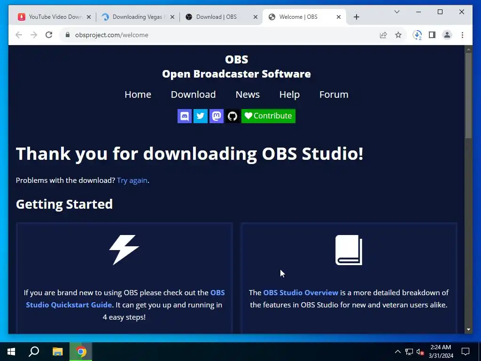Reload the current page
Screen dimensions: 481x361
(x=49, y=35)
